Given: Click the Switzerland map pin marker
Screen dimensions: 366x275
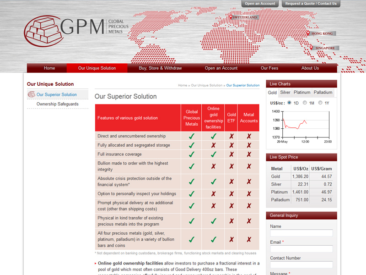Looking at the screenshot, I should click(x=231, y=17).
